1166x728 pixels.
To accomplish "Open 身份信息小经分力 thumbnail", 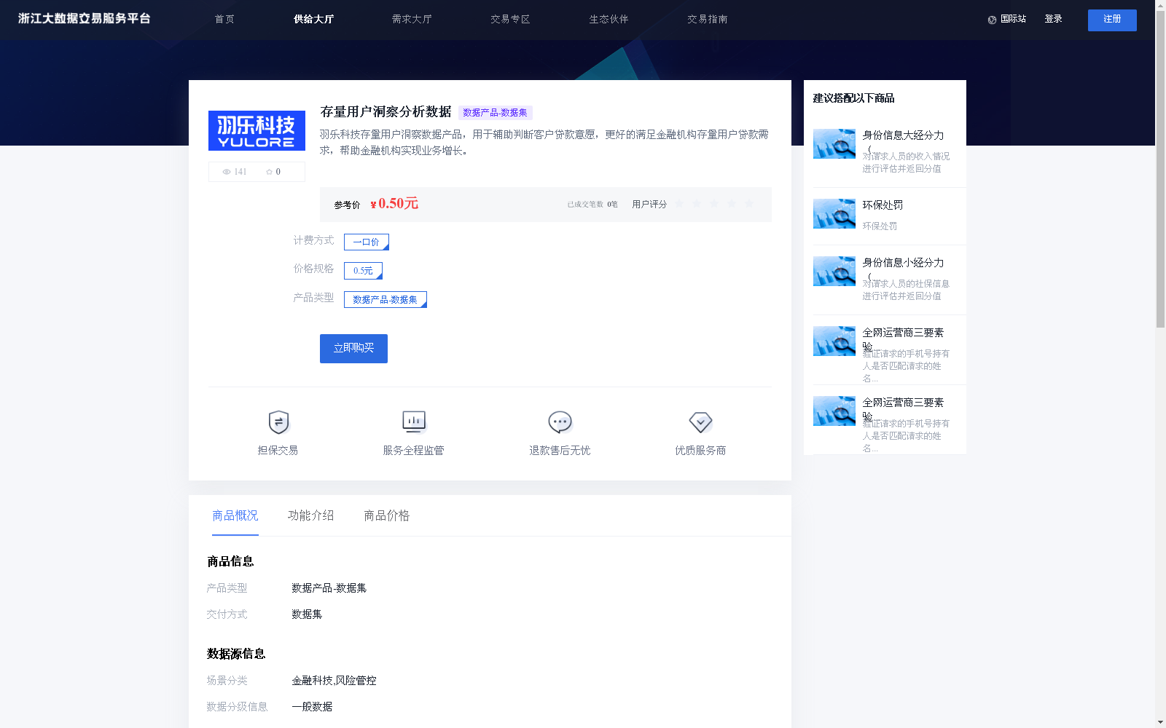I will tap(834, 271).
